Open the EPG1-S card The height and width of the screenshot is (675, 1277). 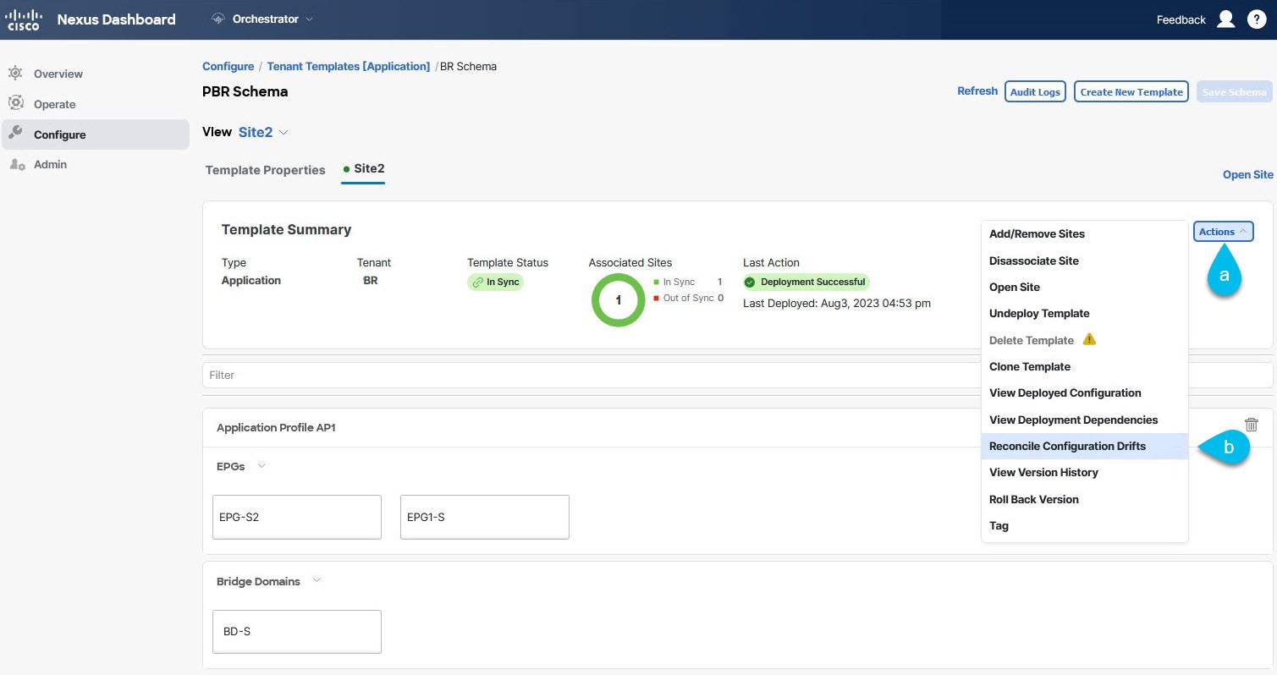point(485,517)
